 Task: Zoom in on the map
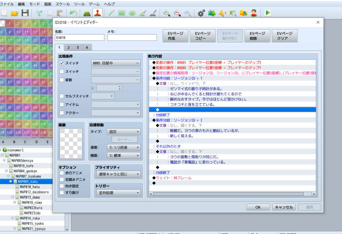[x=166, y=13]
